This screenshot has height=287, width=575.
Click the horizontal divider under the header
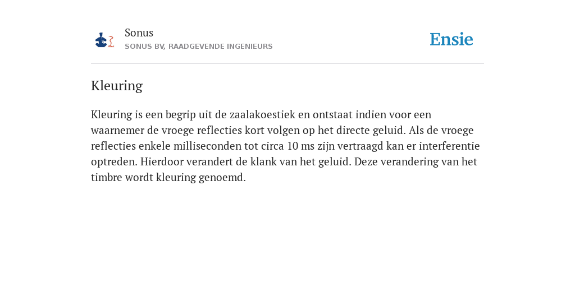coord(287,64)
